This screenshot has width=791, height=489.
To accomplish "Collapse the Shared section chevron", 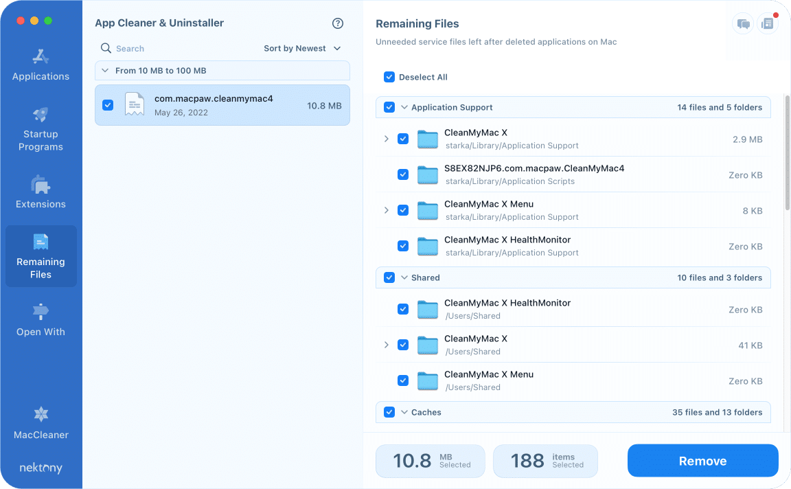I will (x=404, y=277).
